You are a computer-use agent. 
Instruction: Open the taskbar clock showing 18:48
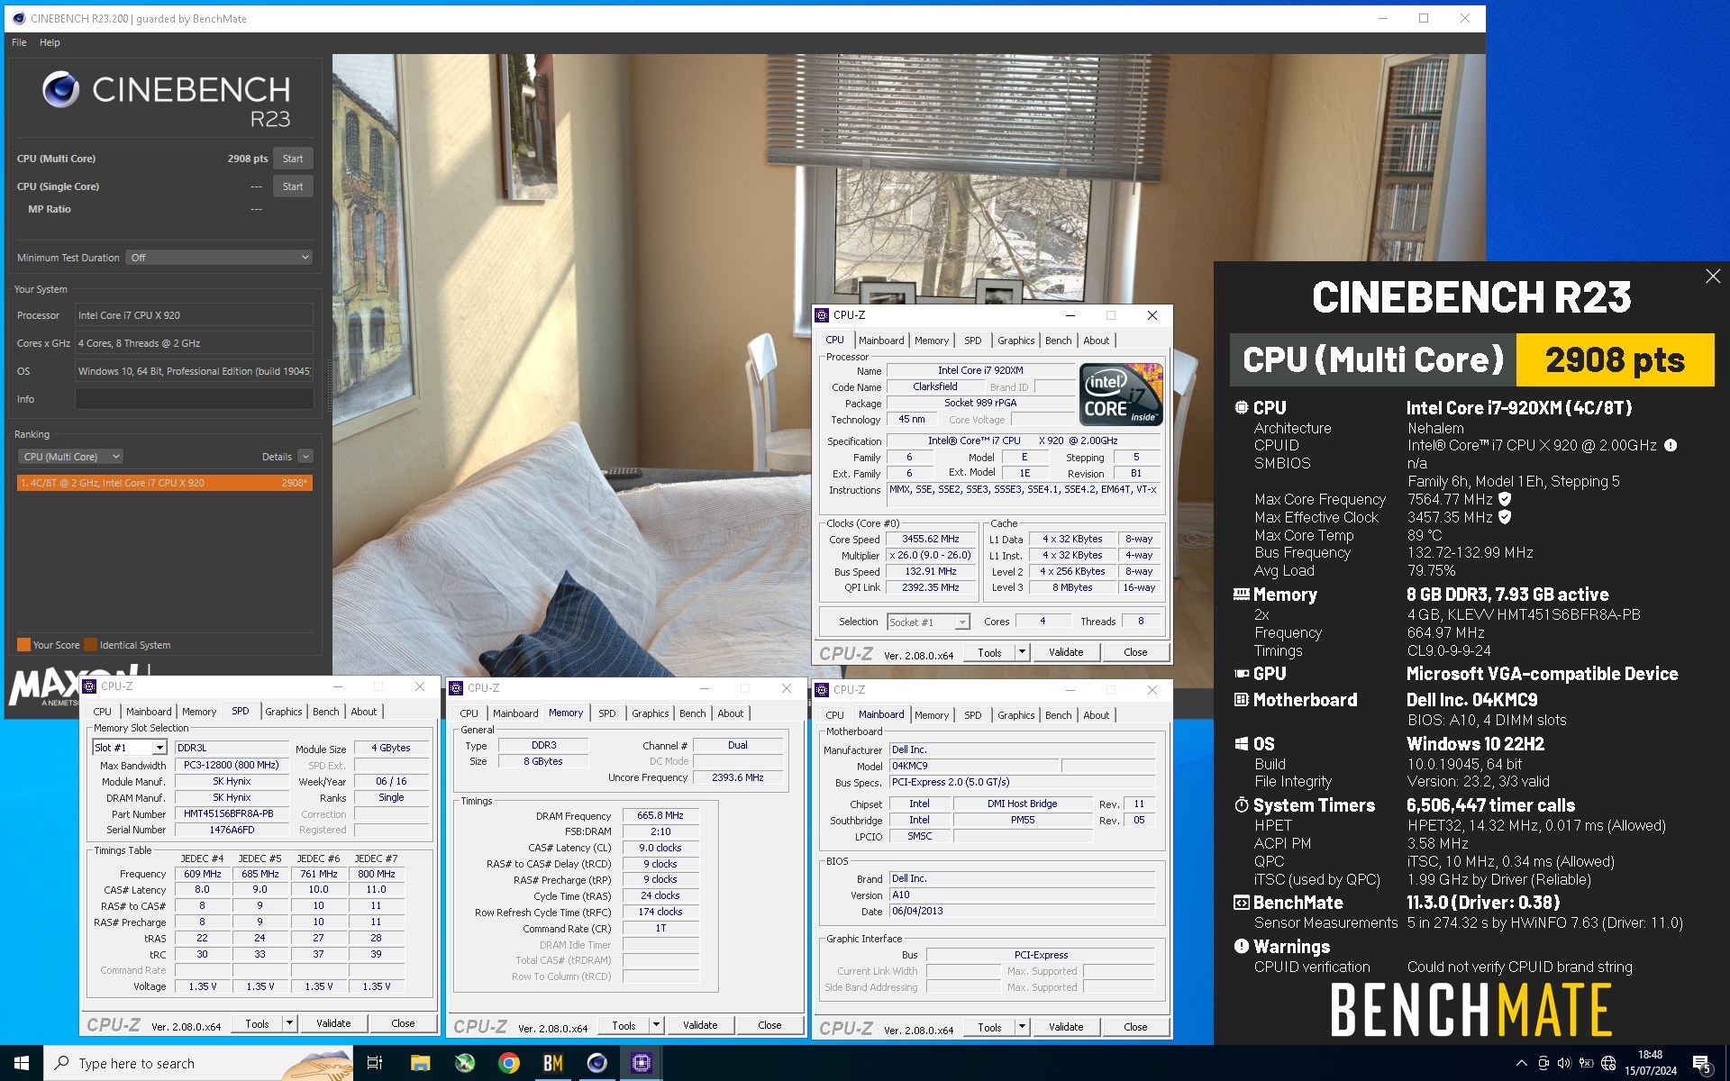point(1651,1063)
